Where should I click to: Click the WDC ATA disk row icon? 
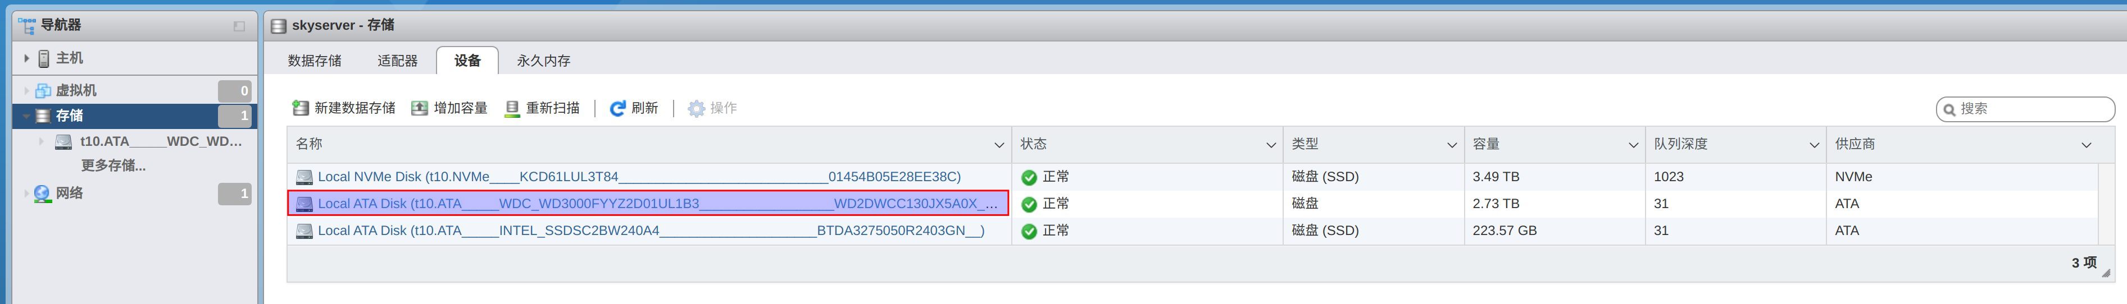304,204
